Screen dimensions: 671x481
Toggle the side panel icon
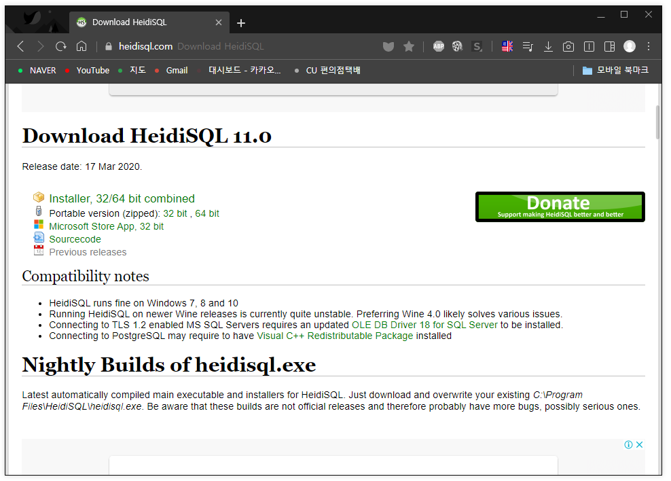589,46
